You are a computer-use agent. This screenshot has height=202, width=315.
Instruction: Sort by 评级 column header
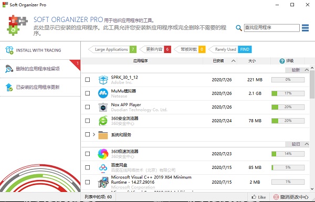click(287, 61)
